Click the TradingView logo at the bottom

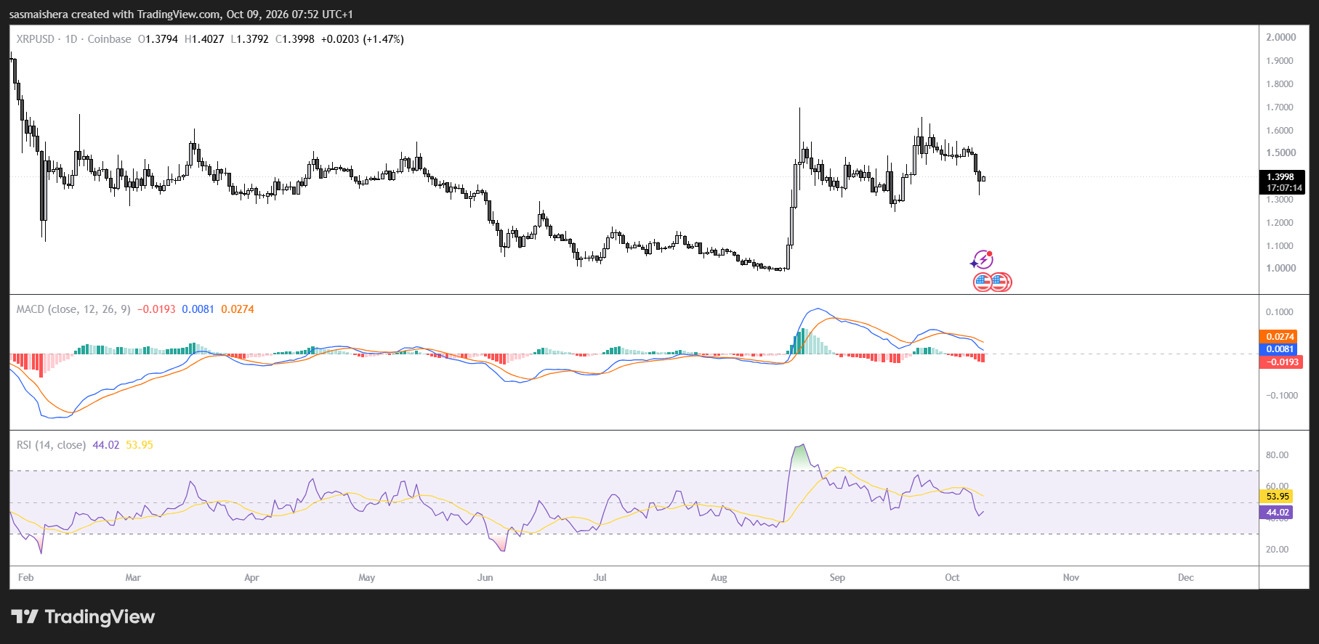click(x=83, y=616)
